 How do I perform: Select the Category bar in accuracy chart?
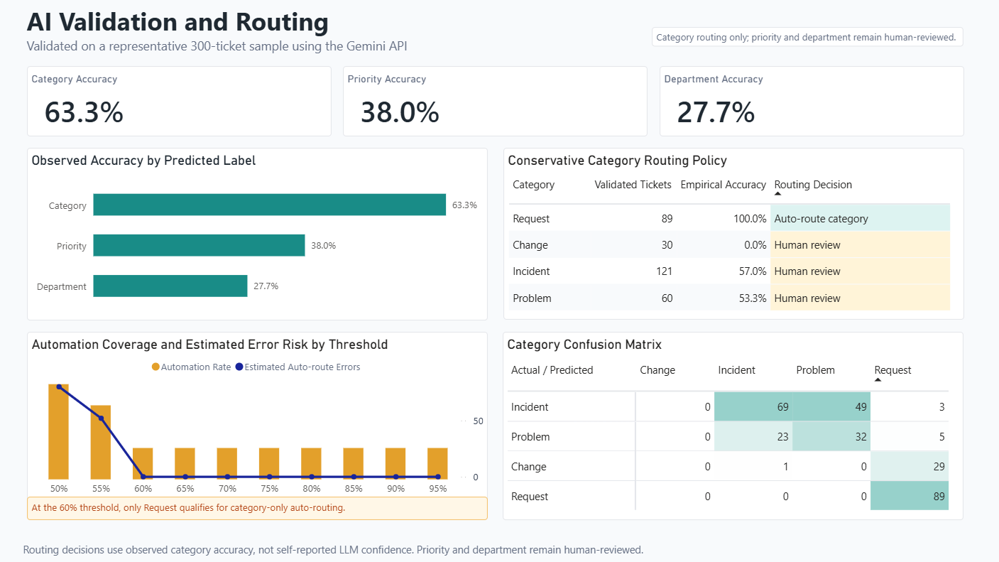tap(269, 205)
